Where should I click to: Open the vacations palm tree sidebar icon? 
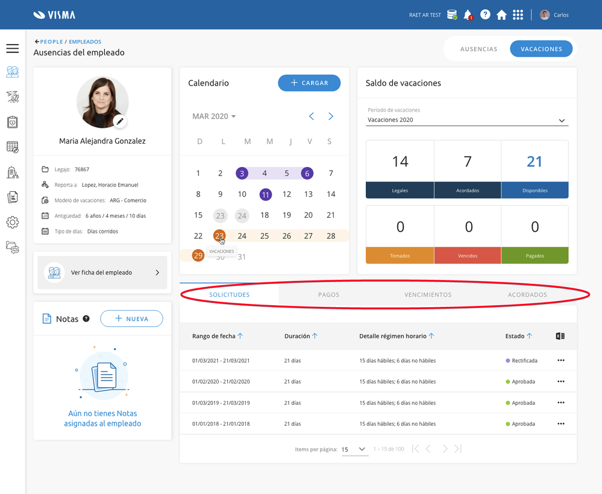(12, 97)
